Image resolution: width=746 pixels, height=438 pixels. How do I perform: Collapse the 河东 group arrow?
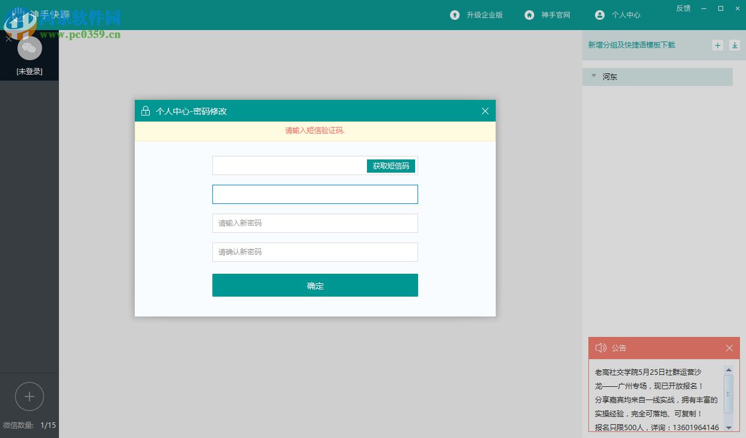594,76
